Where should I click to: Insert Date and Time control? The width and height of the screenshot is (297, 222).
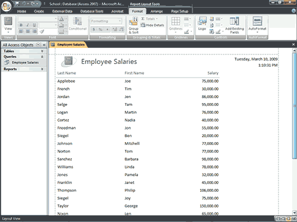[x=211, y=31]
